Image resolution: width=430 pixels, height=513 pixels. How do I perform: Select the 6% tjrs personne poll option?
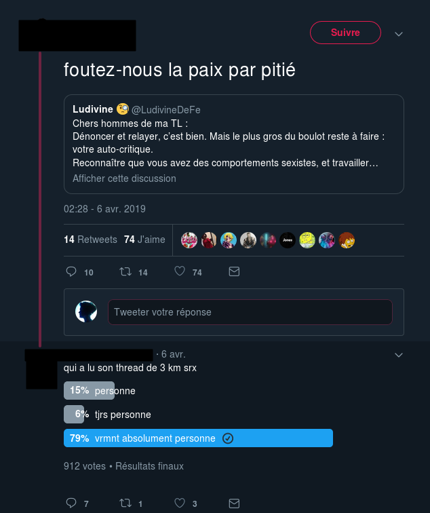pos(107,415)
